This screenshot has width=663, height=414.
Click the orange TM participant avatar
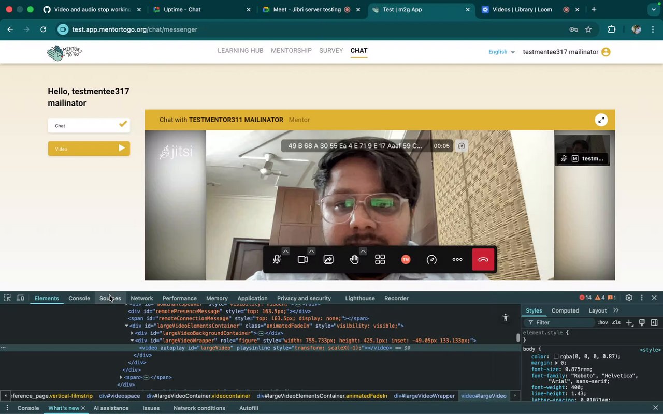click(406, 260)
